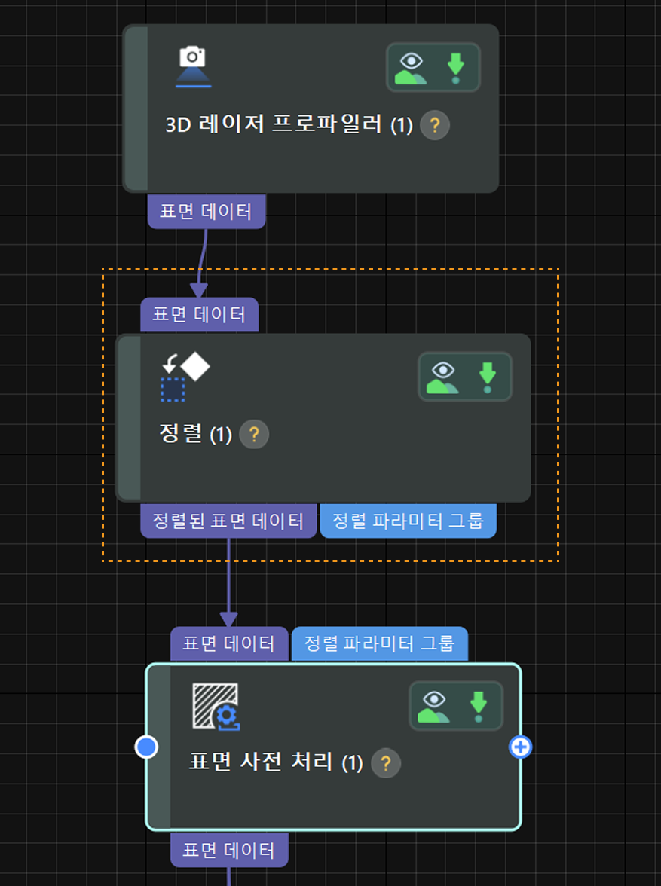Open help for 3D 레이저 프로파일러 (1)
Viewport: 661px width, 886px height.
[435, 125]
